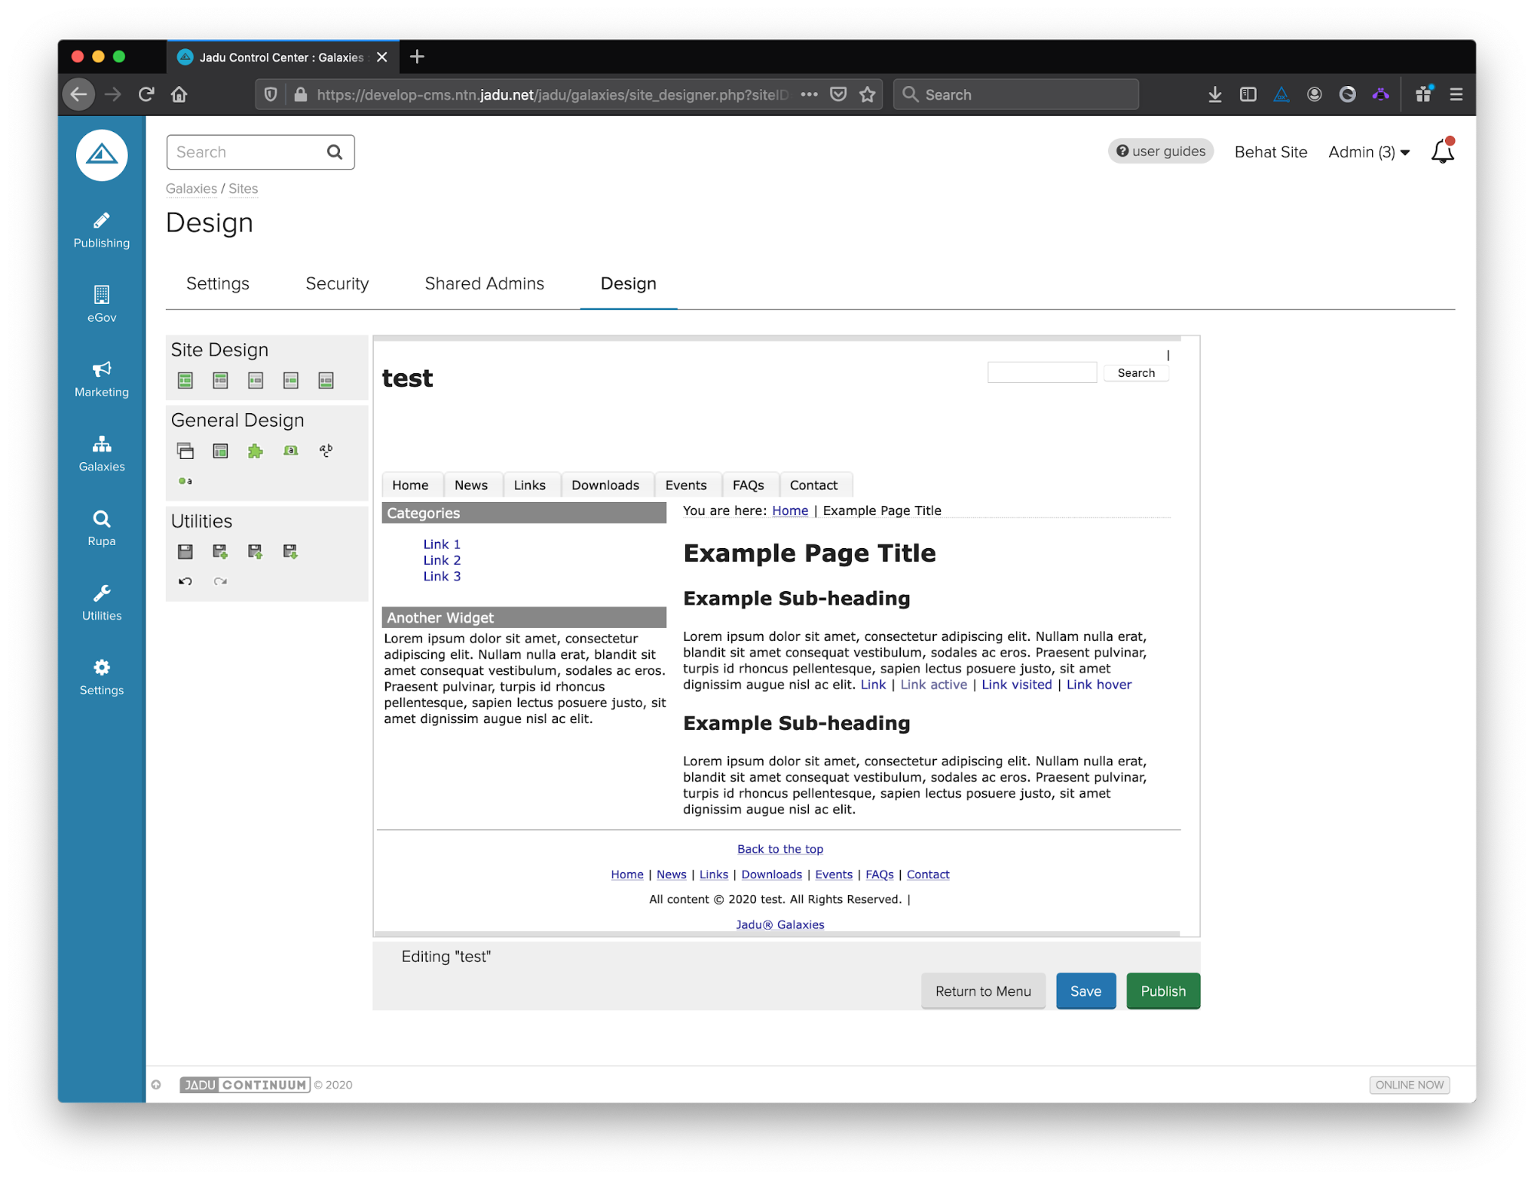
Task: Open page actions ellipsis in address bar
Action: click(809, 94)
